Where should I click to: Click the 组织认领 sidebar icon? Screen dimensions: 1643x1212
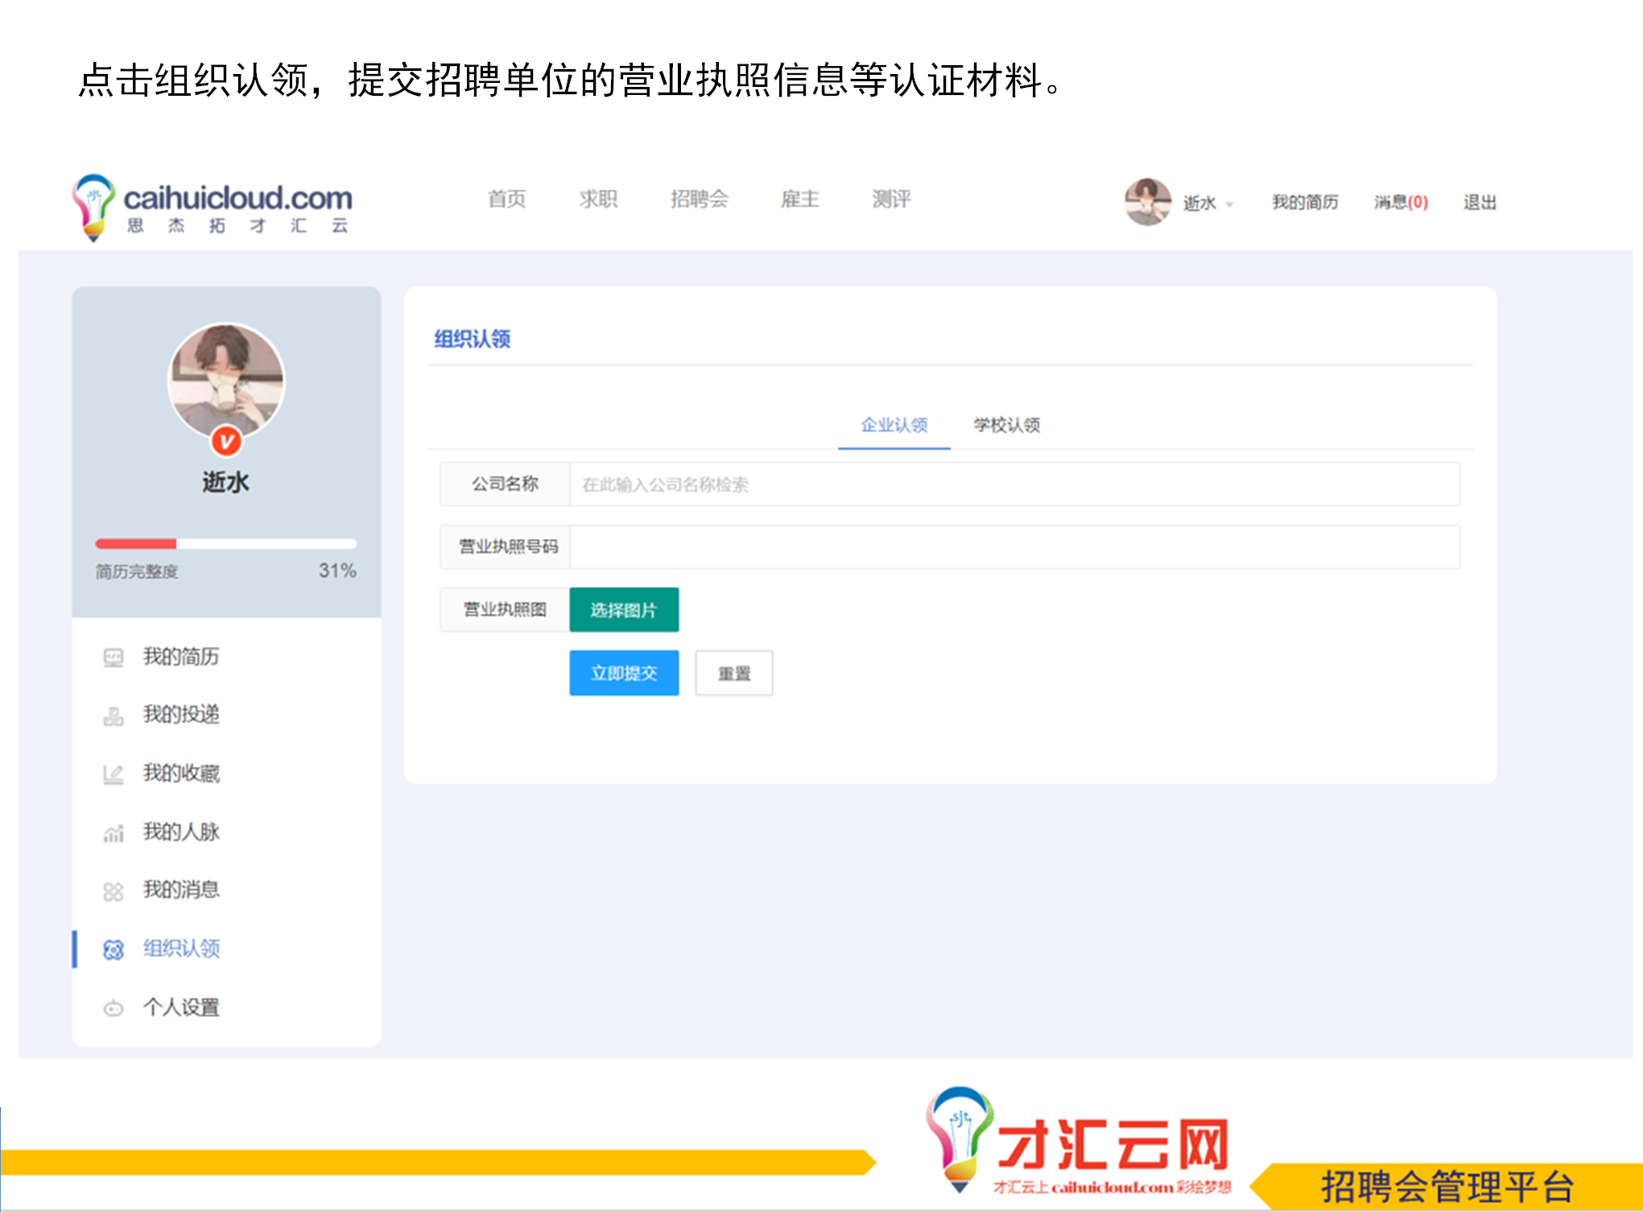114,950
